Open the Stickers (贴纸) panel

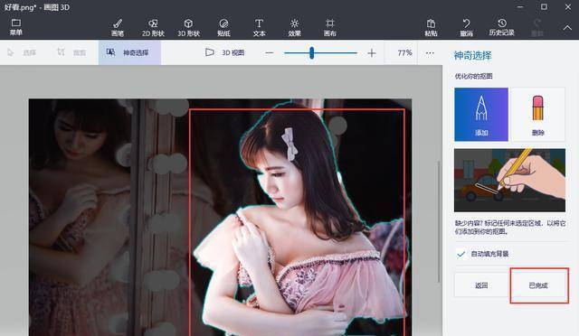[223, 28]
